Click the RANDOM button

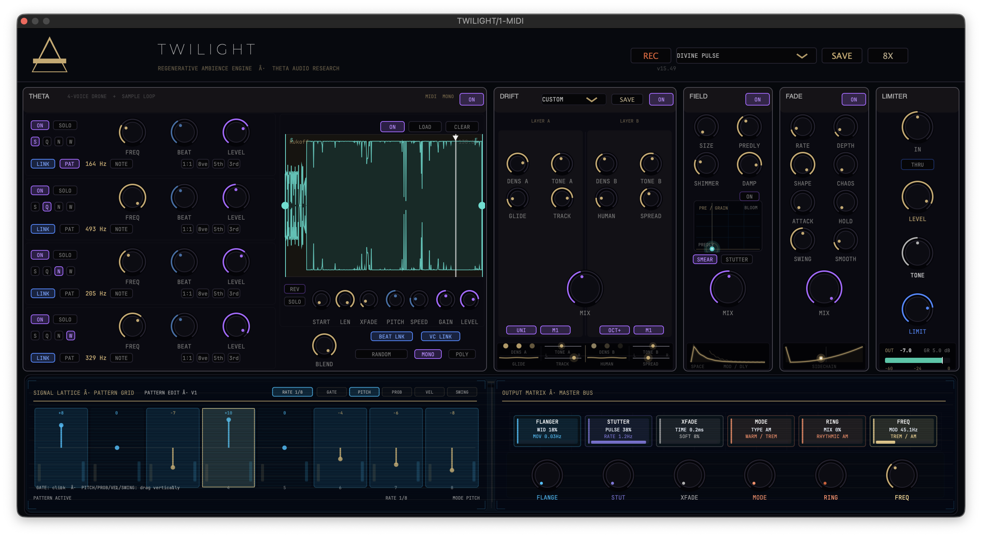[381, 354]
